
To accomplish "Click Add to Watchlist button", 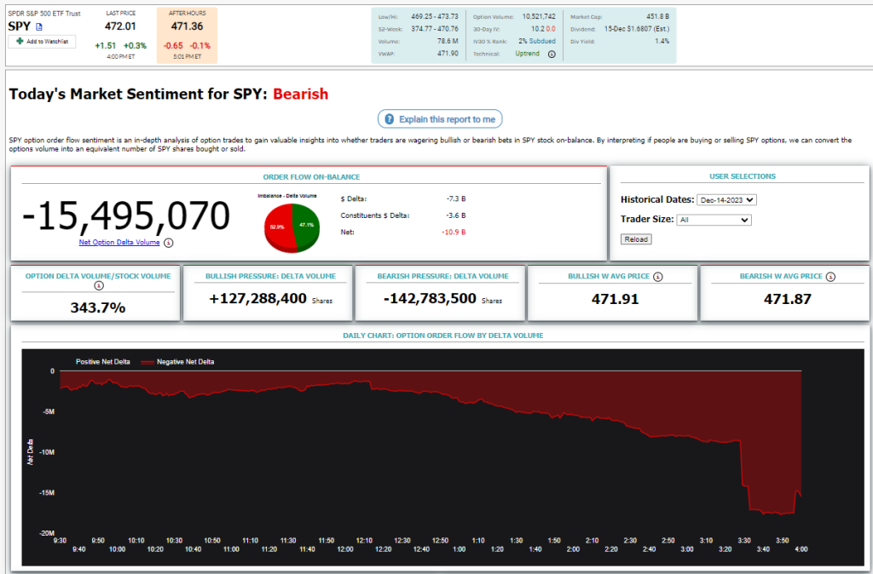I will point(42,41).
